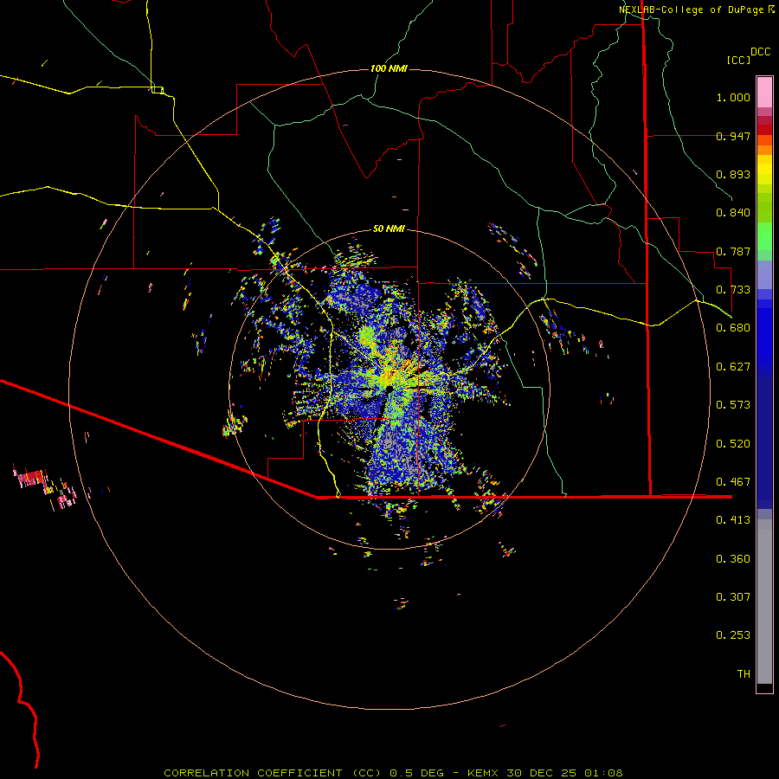Select the 0.787 scale value
Viewport: 779px width, 779px height.
click(733, 251)
